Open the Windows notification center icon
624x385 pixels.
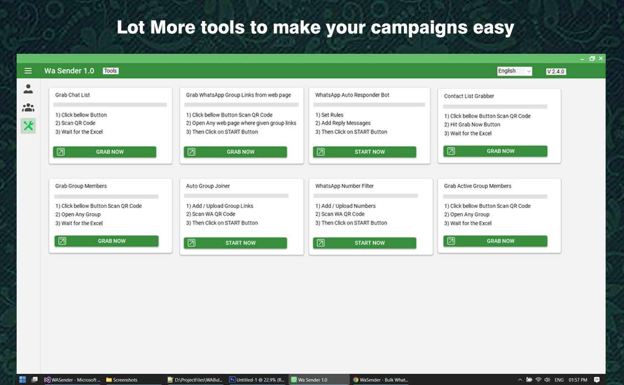(596, 380)
